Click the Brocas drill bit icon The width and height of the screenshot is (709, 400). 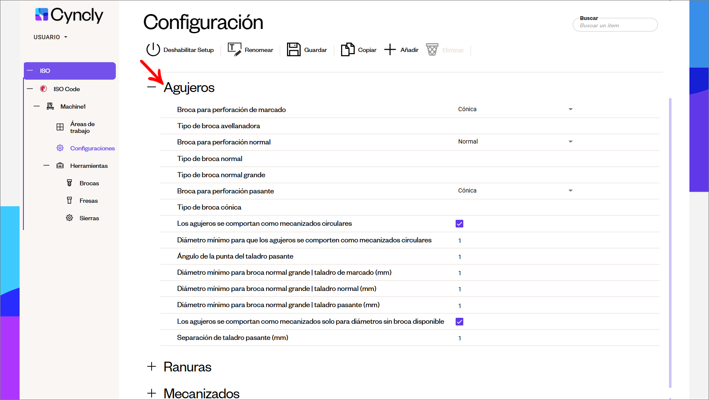69,183
